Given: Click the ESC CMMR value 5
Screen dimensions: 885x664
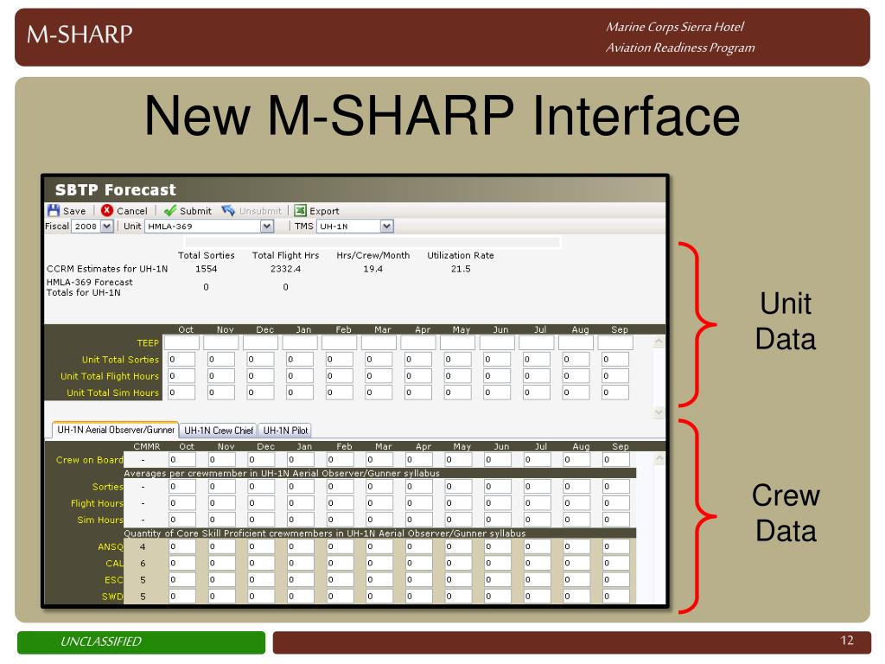Looking at the screenshot, I should (x=143, y=579).
